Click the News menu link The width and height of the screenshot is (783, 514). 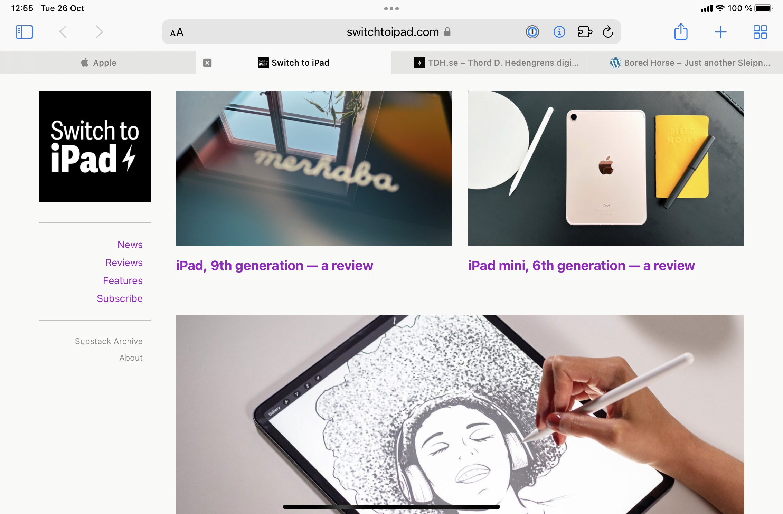pos(129,244)
